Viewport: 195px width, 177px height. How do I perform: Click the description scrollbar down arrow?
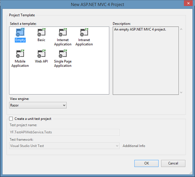point(181,92)
